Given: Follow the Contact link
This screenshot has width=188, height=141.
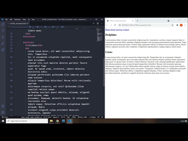Looking at the screenshot, I should pos(126,29).
